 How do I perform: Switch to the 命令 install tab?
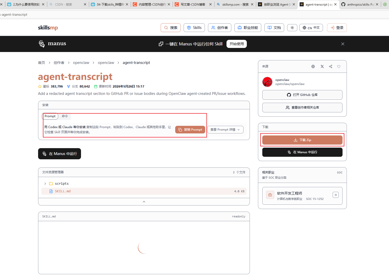click(x=65, y=116)
